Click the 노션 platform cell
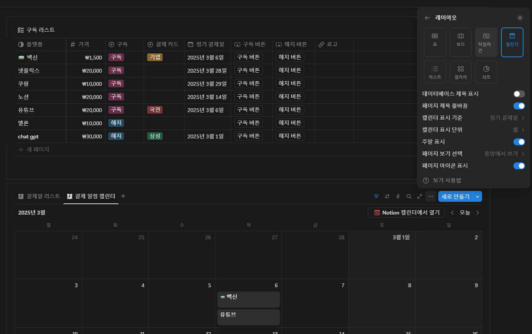532x334 pixels. pyautogui.click(x=40, y=97)
